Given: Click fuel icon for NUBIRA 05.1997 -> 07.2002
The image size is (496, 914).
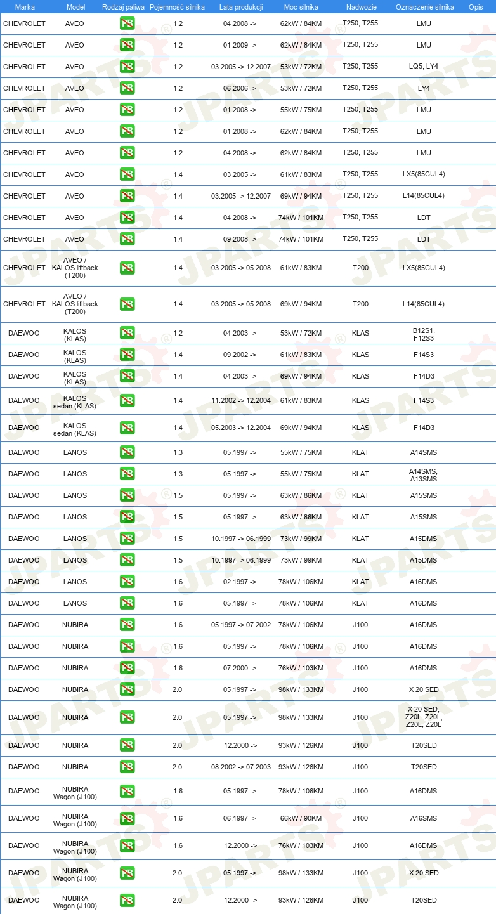Looking at the screenshot, I should tap(127, 625).
